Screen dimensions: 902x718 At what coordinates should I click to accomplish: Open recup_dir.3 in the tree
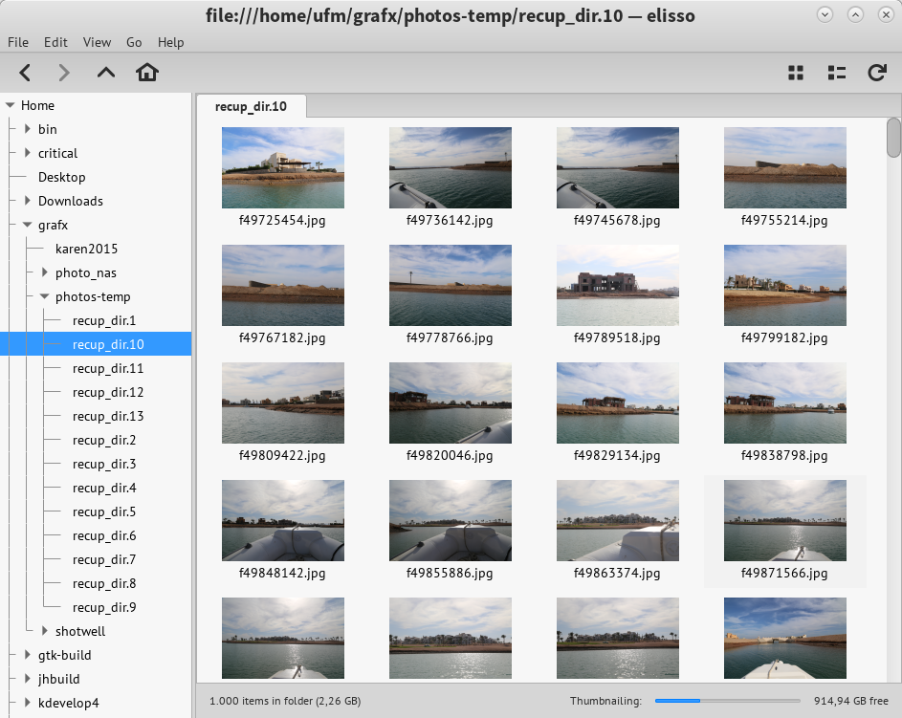[x=104, y=464]
